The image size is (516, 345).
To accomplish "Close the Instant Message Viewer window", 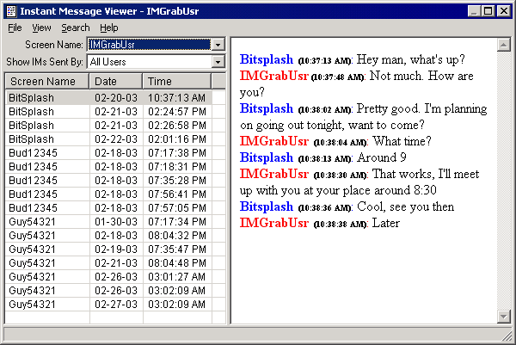I will (x=503, y=11).
